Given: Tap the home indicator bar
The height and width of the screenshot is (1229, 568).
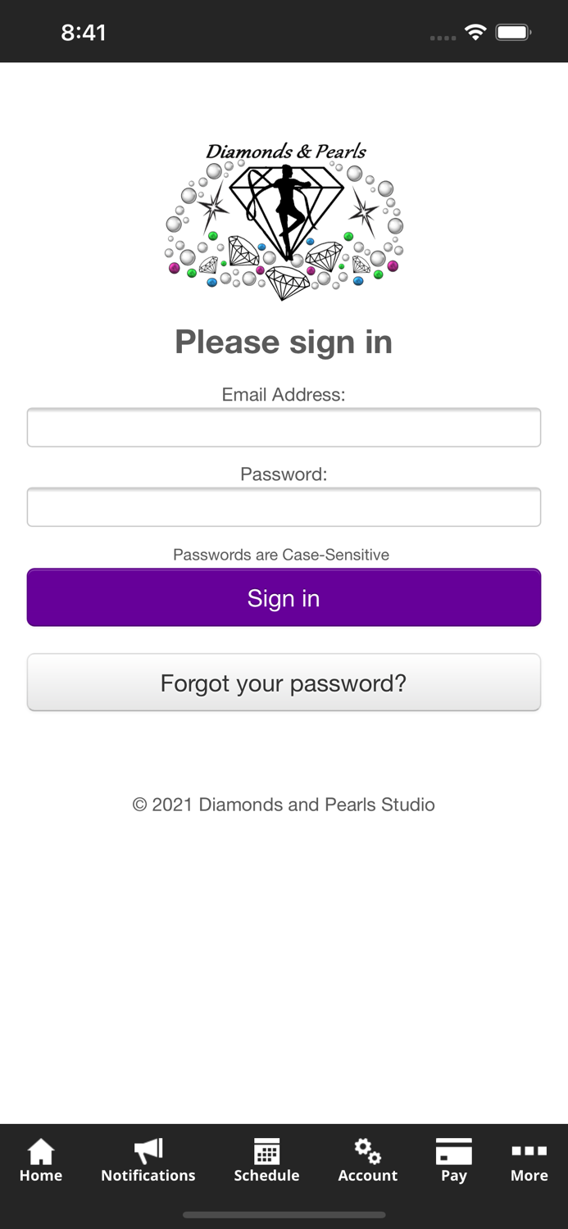Looking at the screenshot, I should (284, 1215).
